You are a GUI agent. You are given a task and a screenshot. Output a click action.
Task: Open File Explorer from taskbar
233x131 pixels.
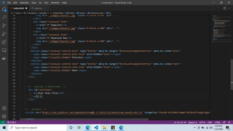(x=104, y=128)
